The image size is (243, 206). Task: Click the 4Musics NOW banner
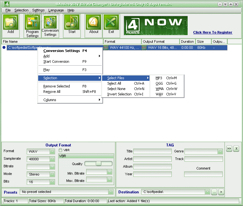tap(156, 26)
